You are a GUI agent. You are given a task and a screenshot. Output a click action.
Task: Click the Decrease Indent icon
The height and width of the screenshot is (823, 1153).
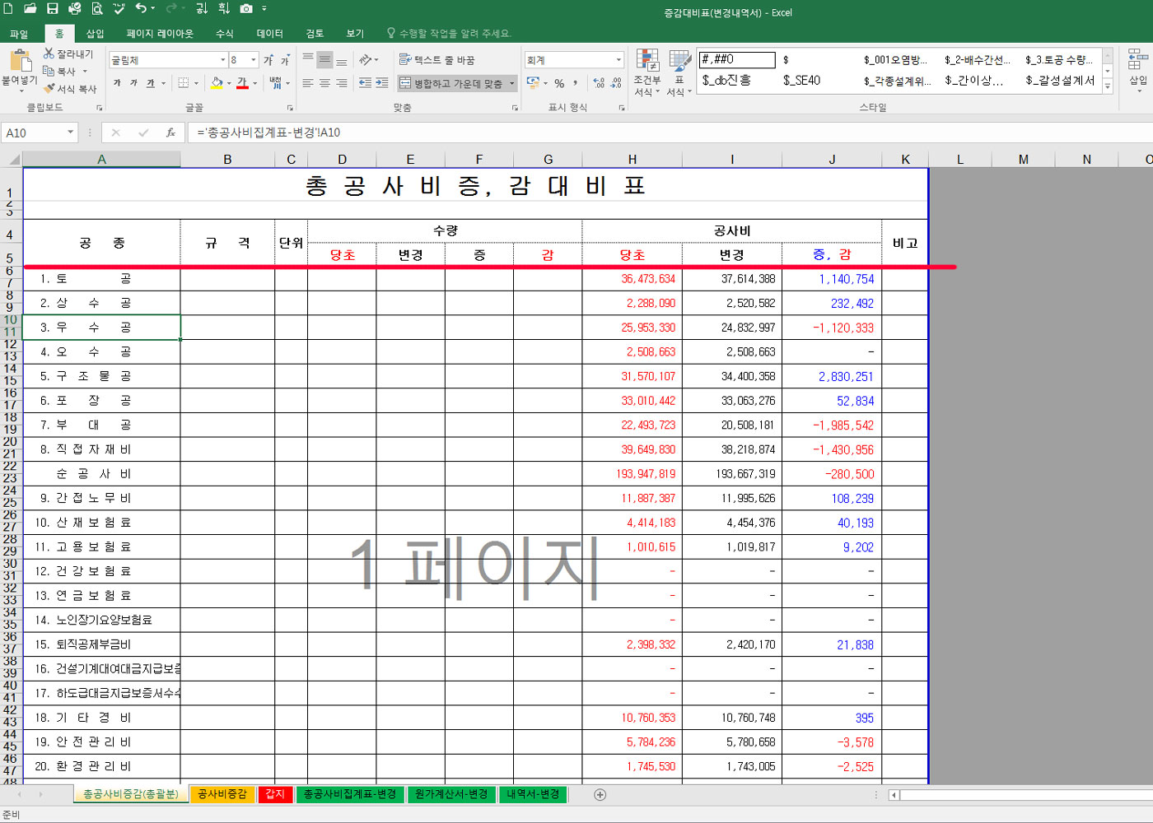click(366, 83)
